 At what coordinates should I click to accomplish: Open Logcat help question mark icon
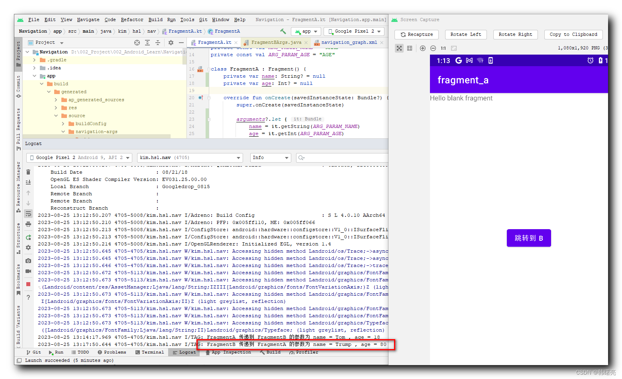28,297
